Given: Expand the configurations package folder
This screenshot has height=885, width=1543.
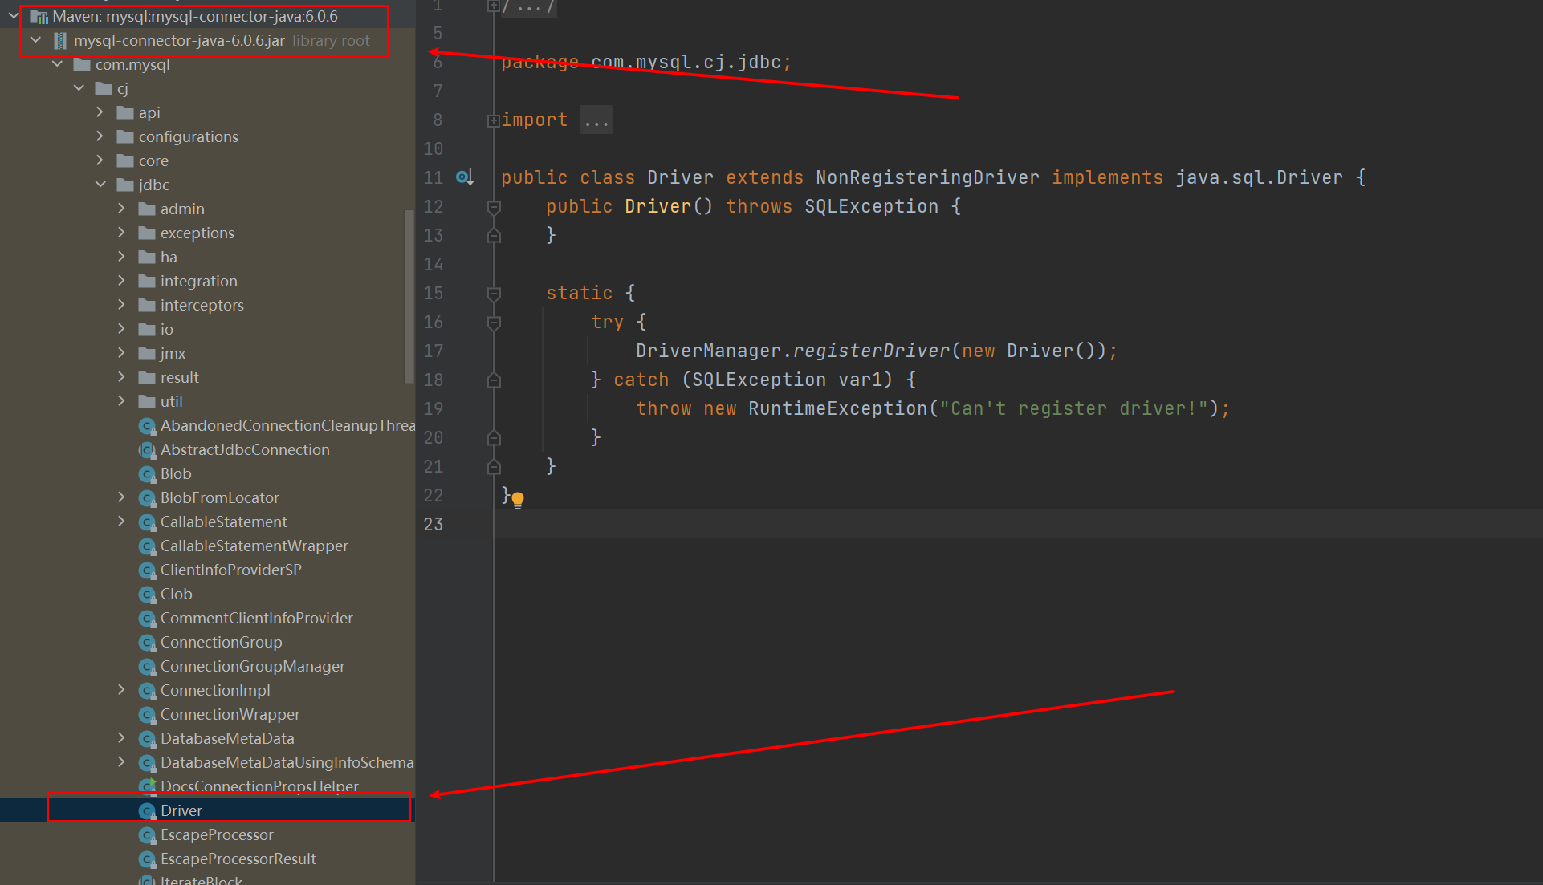Looking at the screenshot, I should point(100,136).
